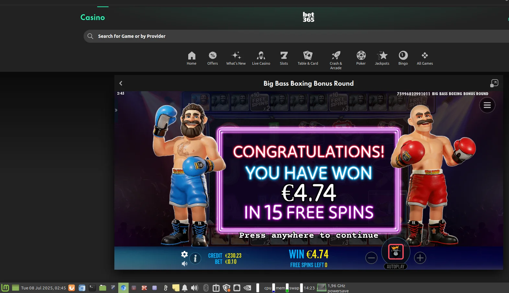Go back using the game header arrow
Image resolution: width=509 pixels, height=293 pixels.
click(121, 83)
